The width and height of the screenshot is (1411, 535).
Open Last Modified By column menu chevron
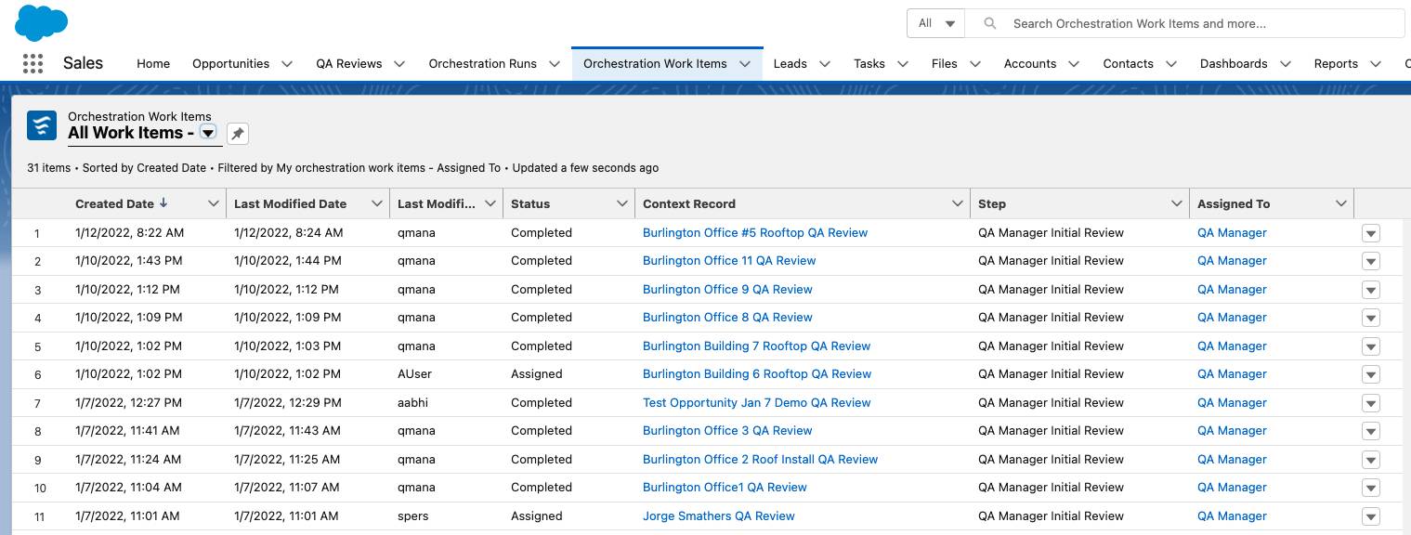point(490,203)
